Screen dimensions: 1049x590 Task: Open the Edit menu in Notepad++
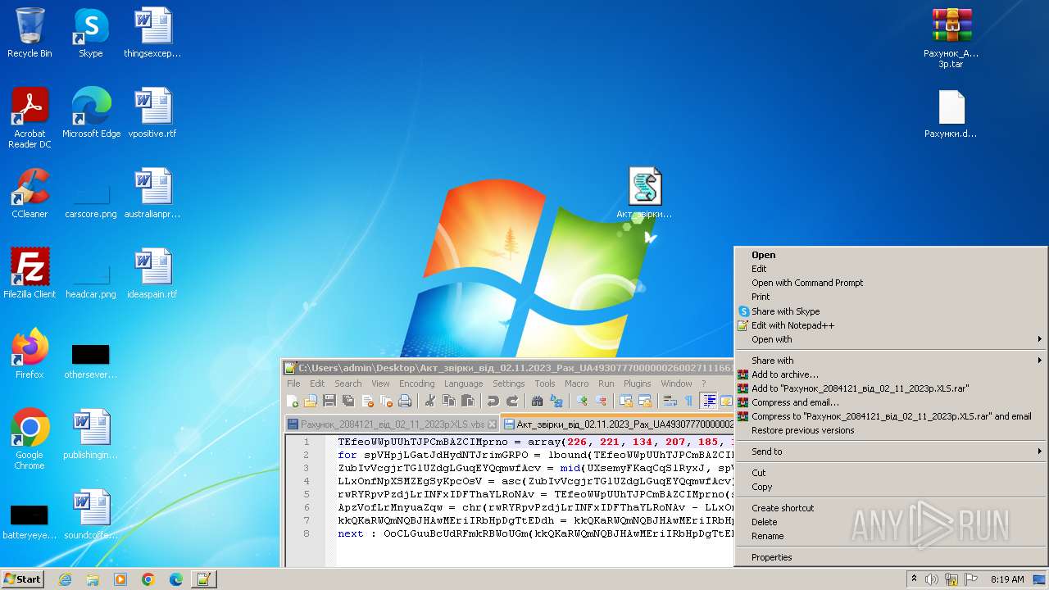coord(317,383)
